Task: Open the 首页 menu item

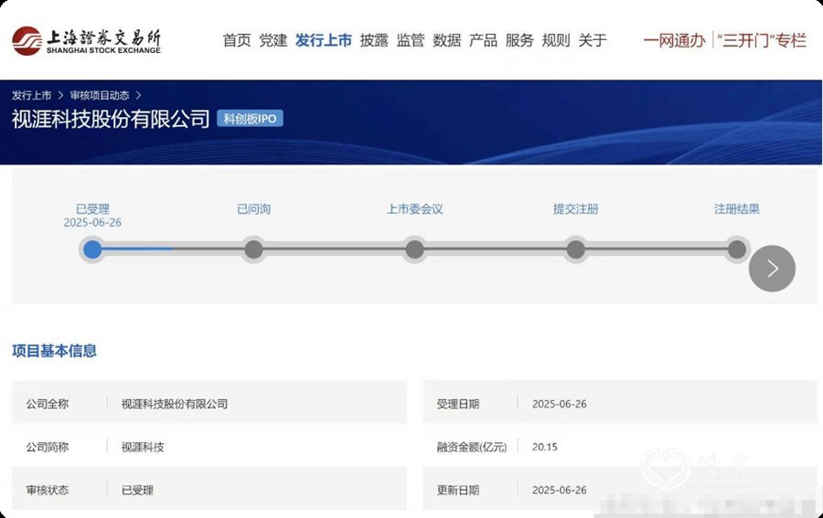Action: click(237, 40)
